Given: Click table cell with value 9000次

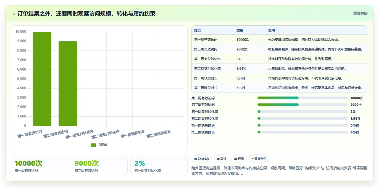Looking at the screenshot, I should (x=242, y=49).
